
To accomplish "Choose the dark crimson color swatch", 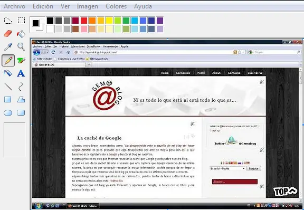I will coord(75,21).
